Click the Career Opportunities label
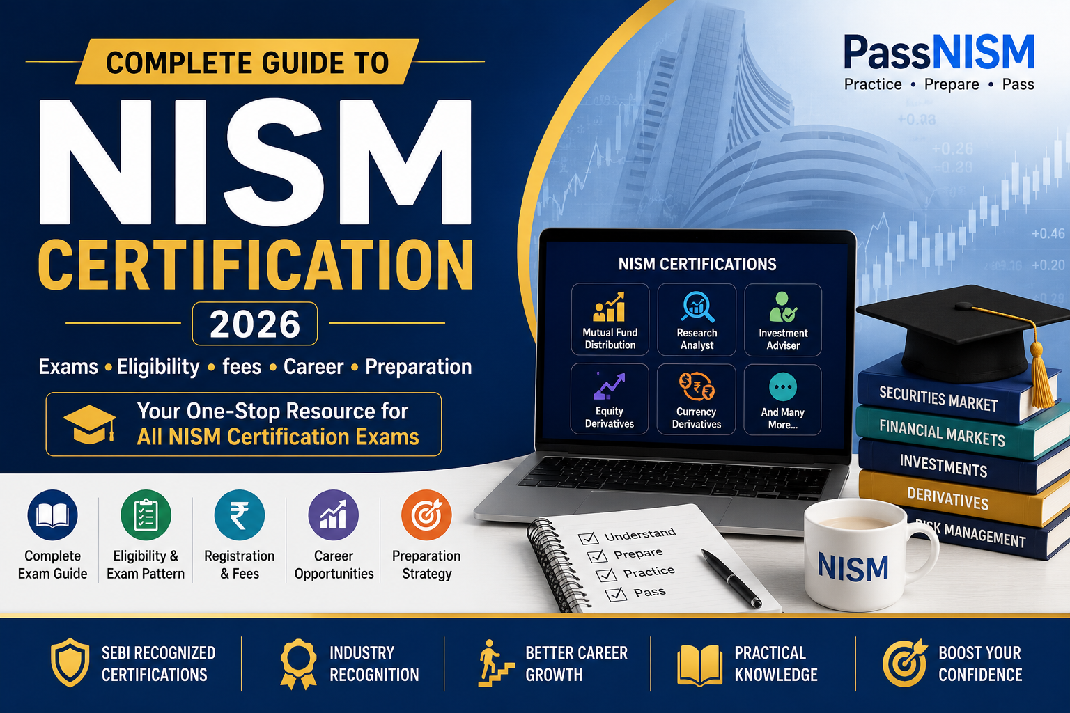The width and height of the screenshot is (1070, 713). pyautogui.click(x=334, y=565)
